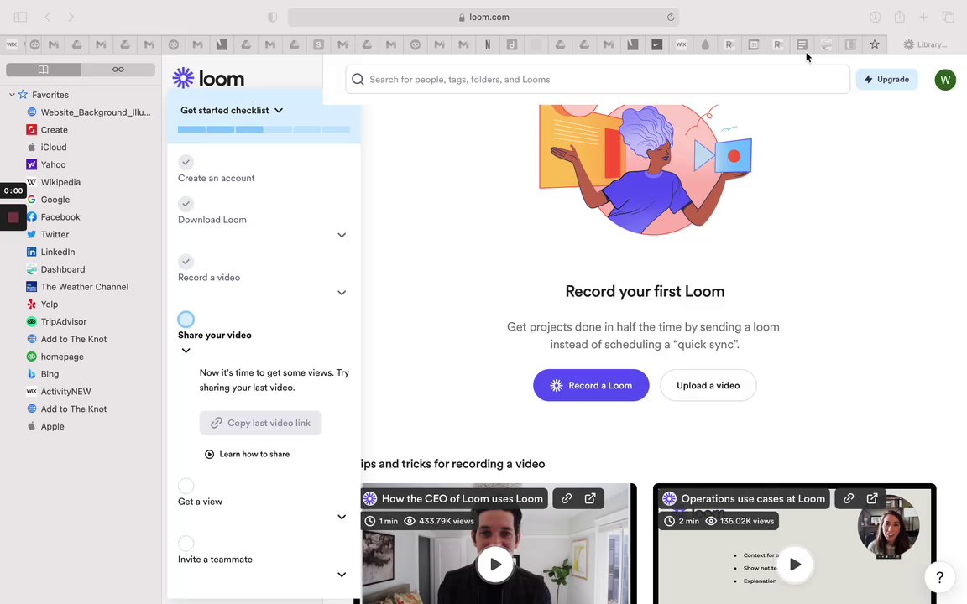Image resolution: width=967 pixels, height=604 pixels.
Task: Open the help question mark button
Action: coord(940,577)
